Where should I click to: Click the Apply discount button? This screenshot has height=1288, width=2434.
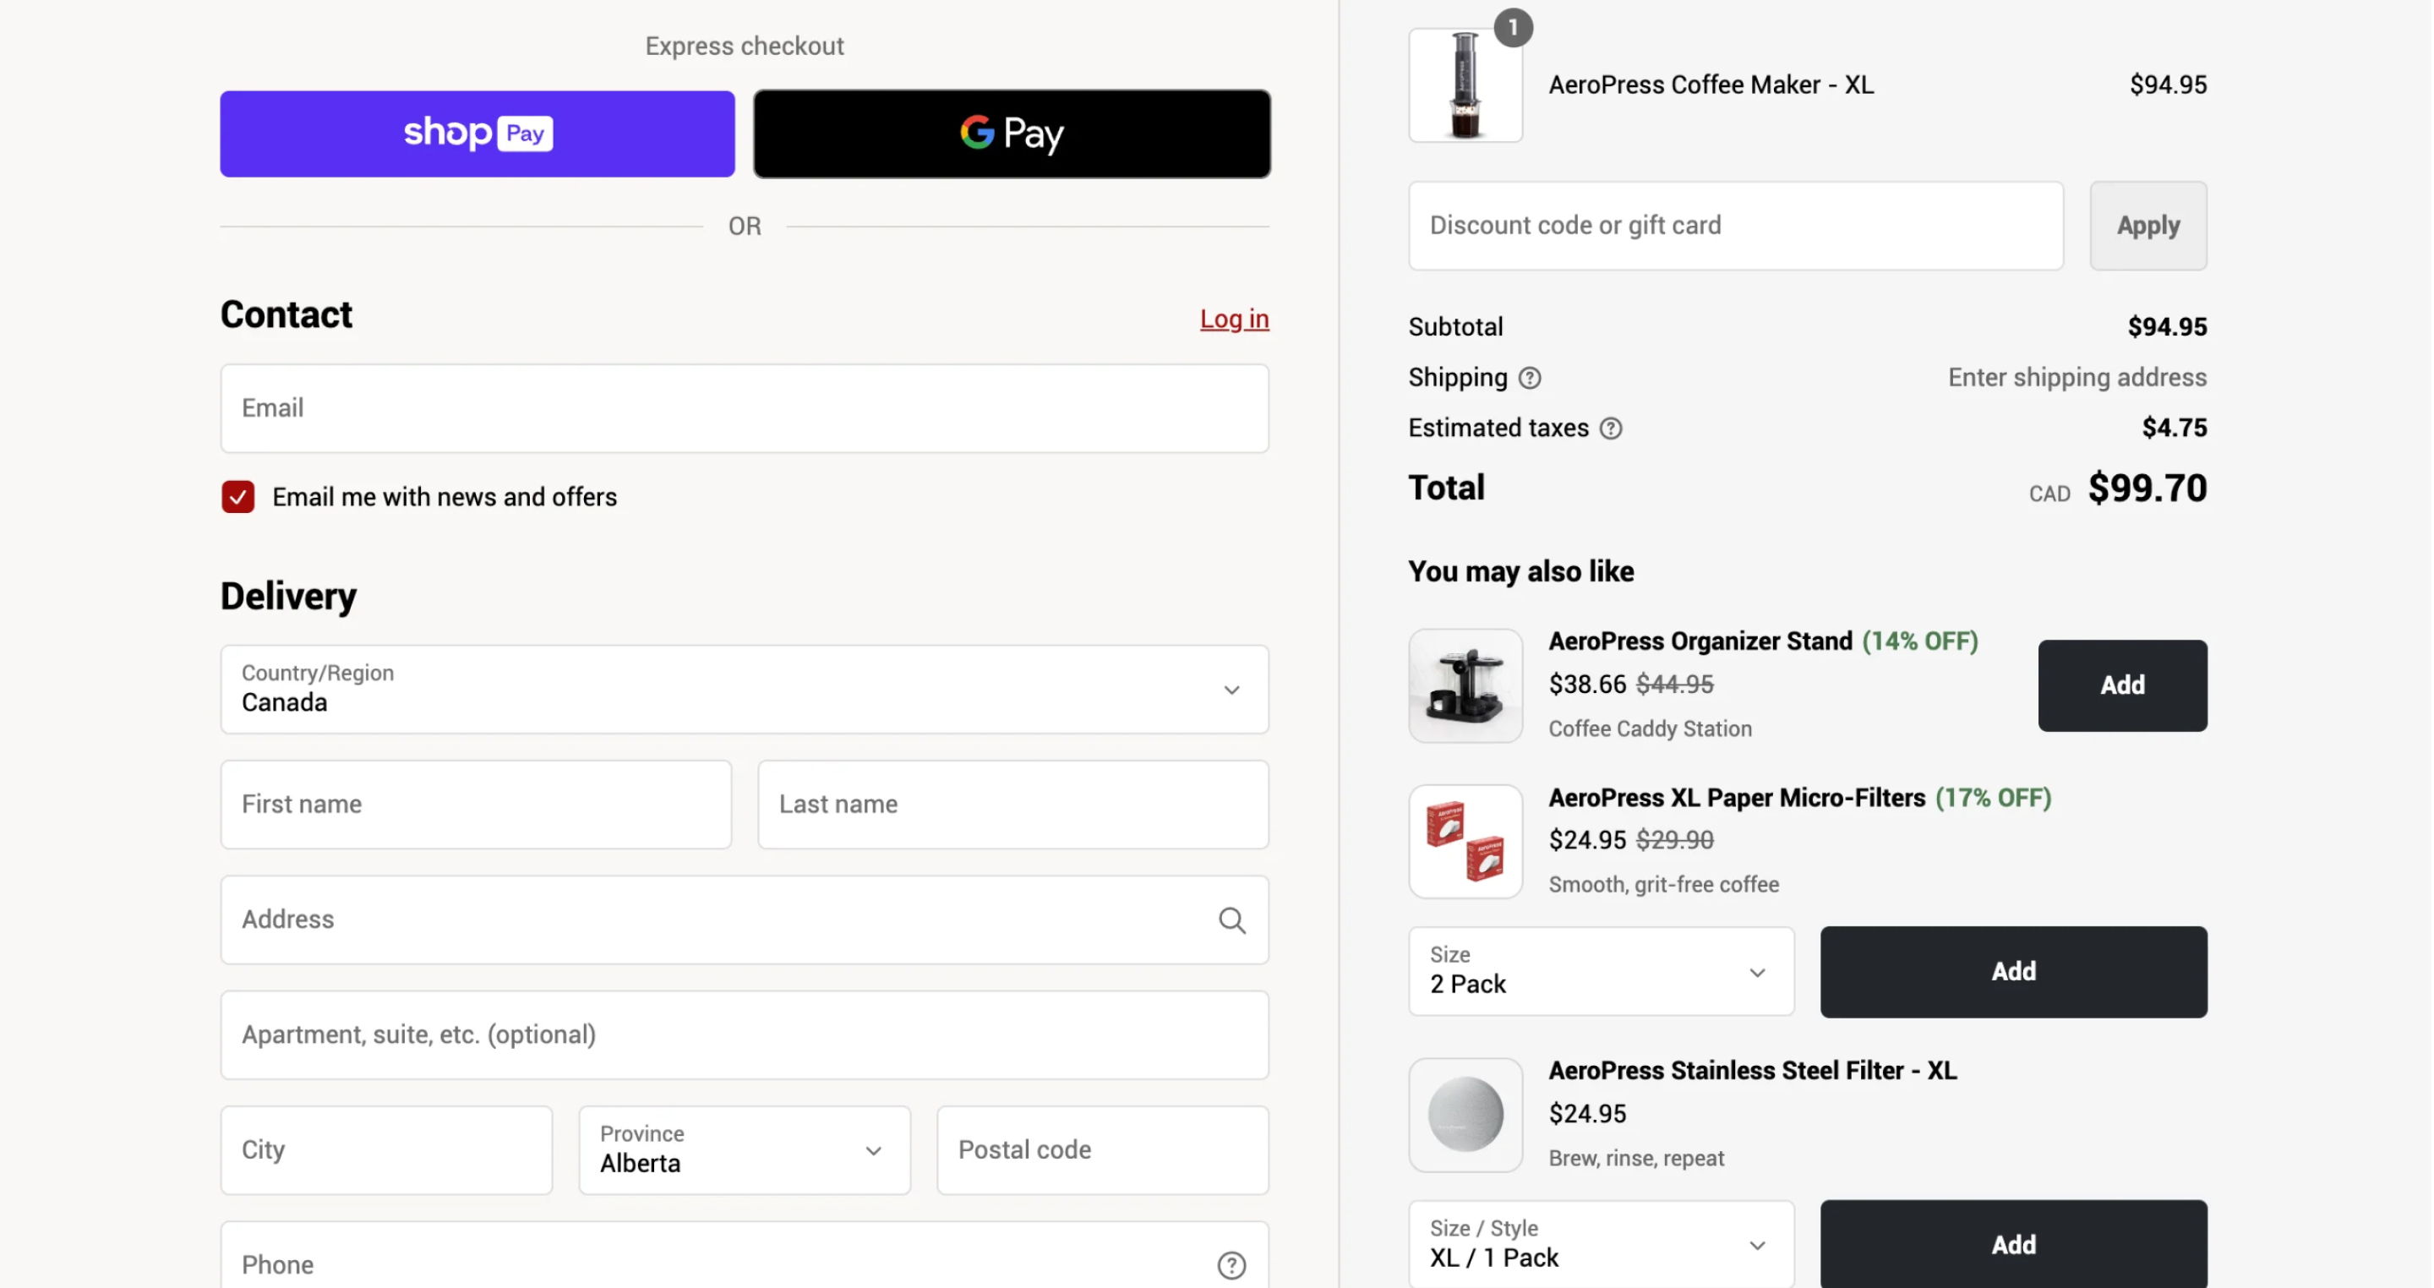click(x=2147, y=226)
